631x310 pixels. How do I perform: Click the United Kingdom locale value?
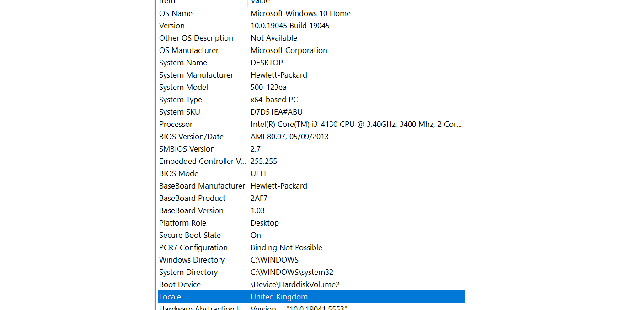pyautogui.click(x=279, y=297)
